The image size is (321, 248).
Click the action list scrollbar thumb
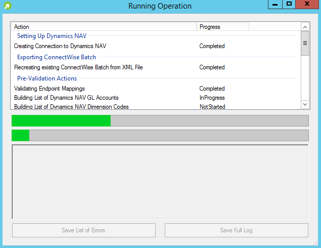(x=305, y=43)
